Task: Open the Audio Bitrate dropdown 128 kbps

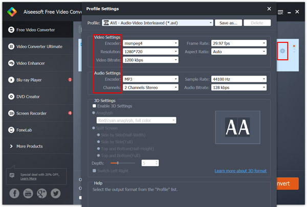Action: pyautogui.click(x=239, y=87)
